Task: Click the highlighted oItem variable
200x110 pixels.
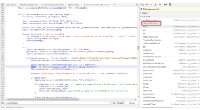Action: pyautogui.click(x=33, y=67)
